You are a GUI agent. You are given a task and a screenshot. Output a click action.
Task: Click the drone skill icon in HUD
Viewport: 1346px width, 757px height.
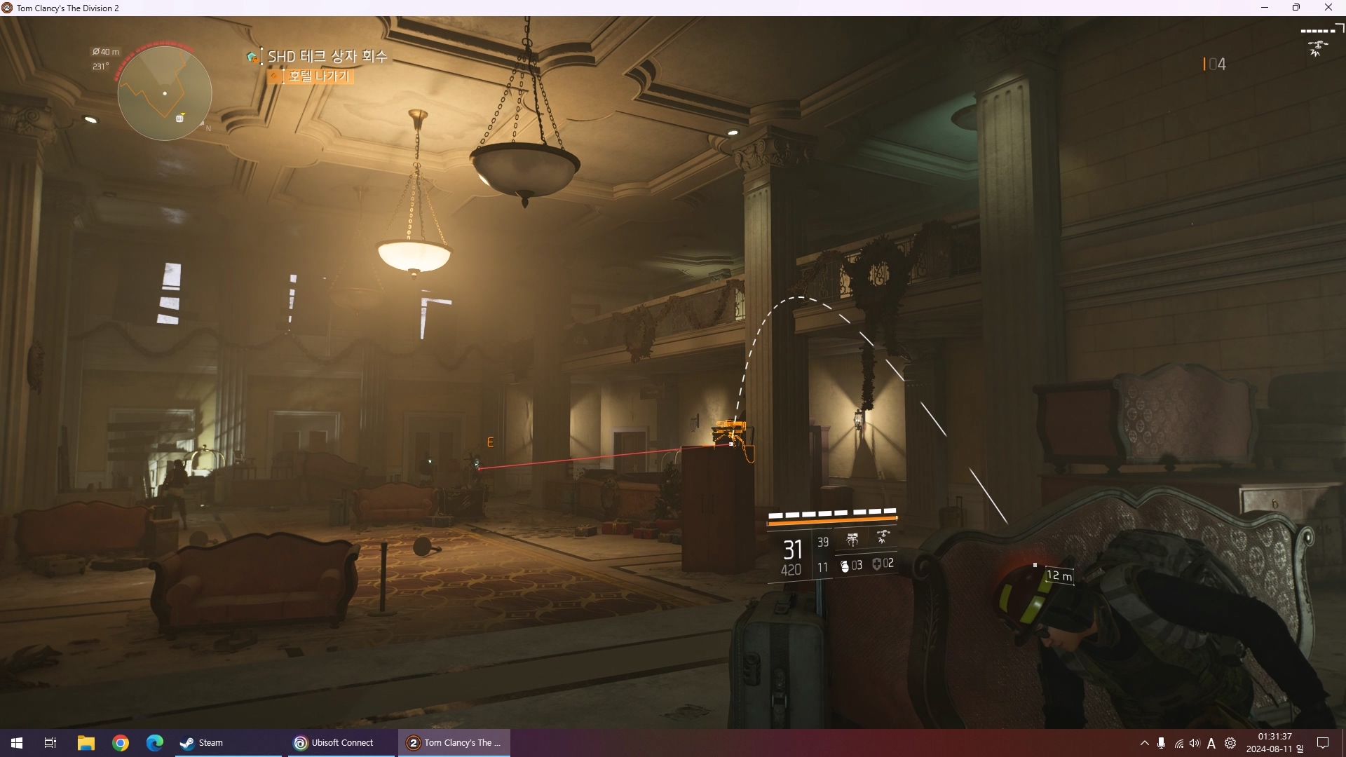point(883,538)
